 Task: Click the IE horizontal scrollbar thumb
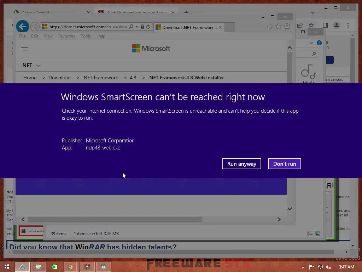pyautogui.click(x=115, y=219)
